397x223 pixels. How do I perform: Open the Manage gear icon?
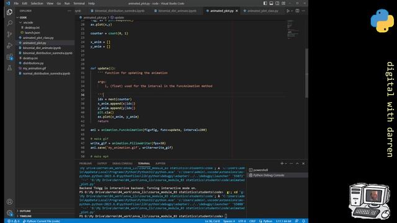(x=10, y=213)
